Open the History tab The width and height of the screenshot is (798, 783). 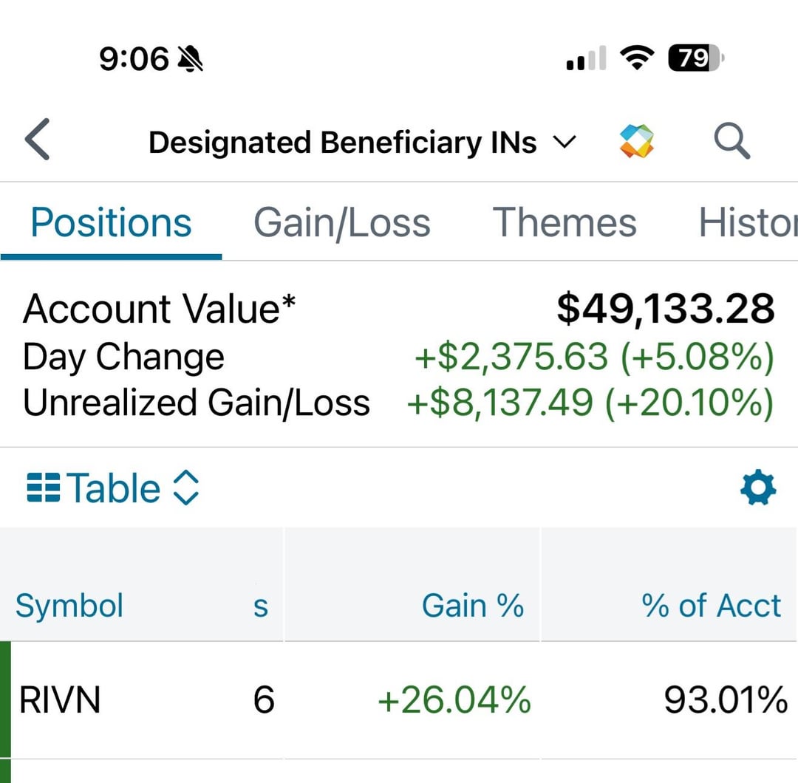746,222
